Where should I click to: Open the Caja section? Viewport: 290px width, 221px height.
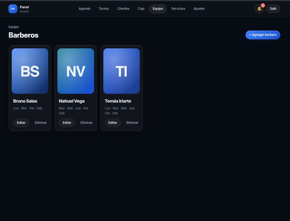coord(141,9)
